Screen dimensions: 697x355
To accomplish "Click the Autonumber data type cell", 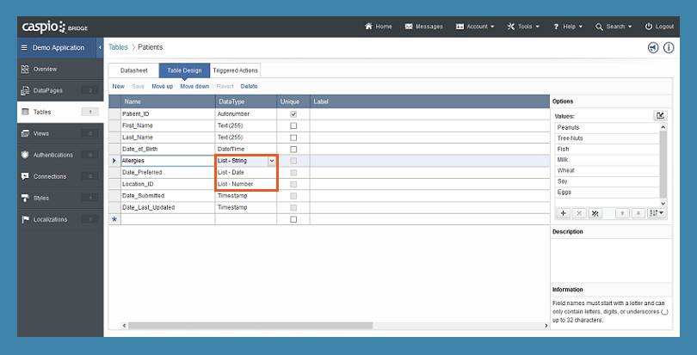I will (x=246, y=114).
